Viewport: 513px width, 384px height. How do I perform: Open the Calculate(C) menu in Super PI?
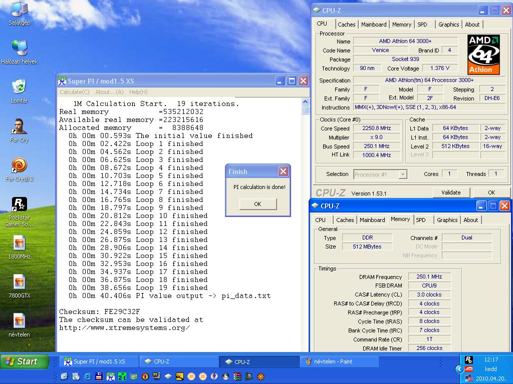click(x=75, y=92)
